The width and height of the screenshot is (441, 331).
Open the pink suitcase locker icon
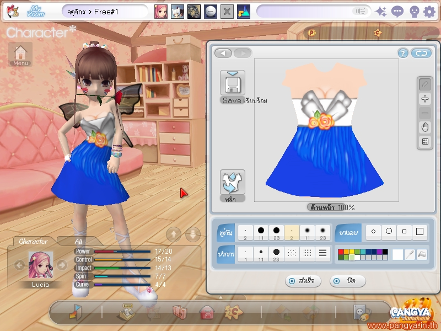(180, 312)
